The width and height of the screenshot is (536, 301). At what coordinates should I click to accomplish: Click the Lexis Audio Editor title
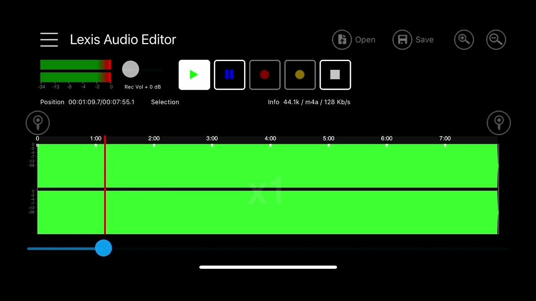point(123,40)
